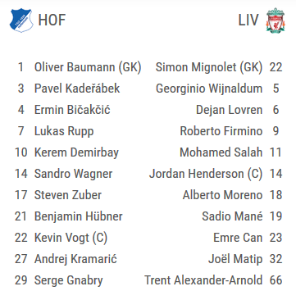Select the LIV team abbreviation

248,20
